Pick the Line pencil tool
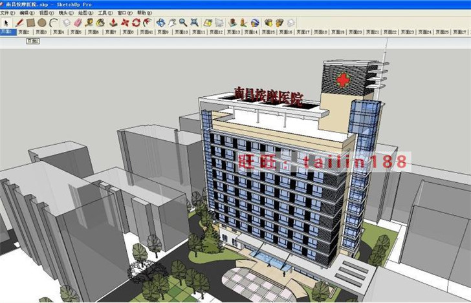The image size is (471, 303). tap(19, 23)
